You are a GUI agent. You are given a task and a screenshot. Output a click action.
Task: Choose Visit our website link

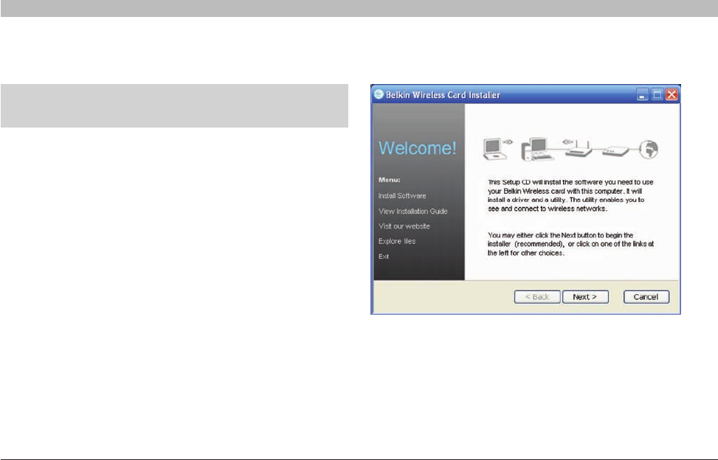coord(404,226)
